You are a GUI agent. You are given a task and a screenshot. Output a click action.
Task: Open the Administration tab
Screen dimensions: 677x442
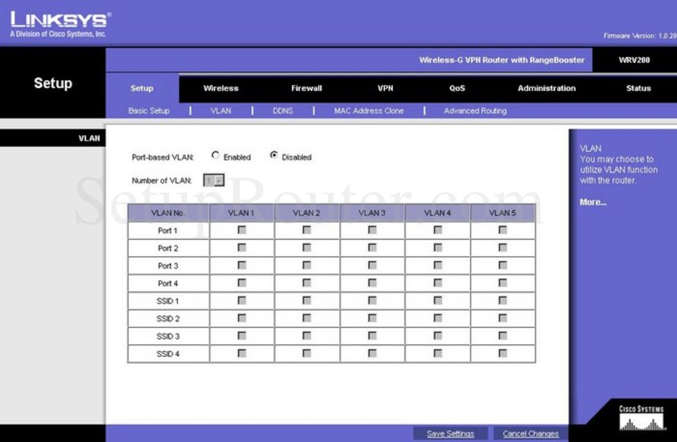pos(547,88)
